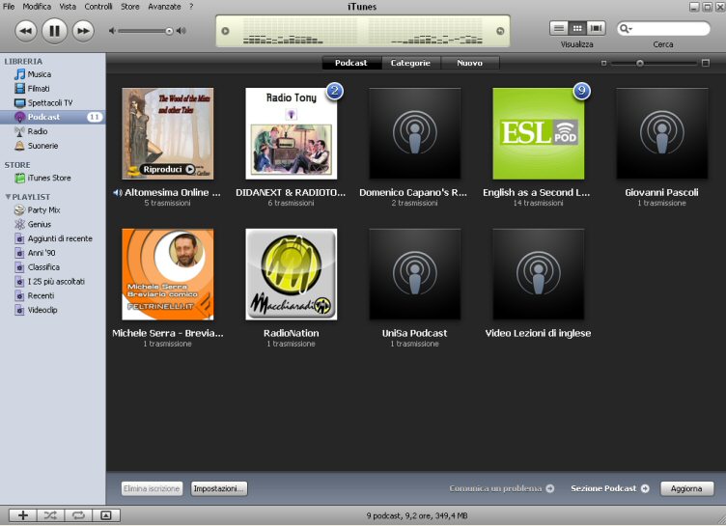The height and width of the screenshot is (526, 726).
Task: Create a playlist with the plus button
Action: coord(23,515)
